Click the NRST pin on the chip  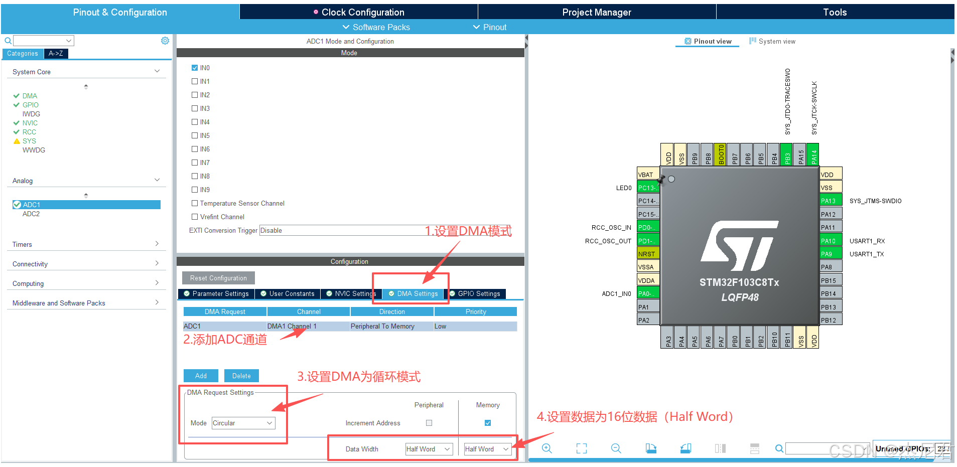[647, 254]
